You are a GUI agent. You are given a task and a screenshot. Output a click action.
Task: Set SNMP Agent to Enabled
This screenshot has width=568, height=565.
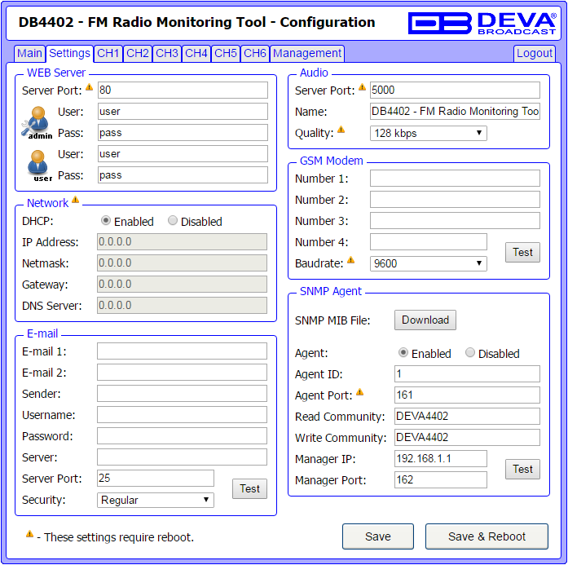pyautogui.click(x=403, y=353)
